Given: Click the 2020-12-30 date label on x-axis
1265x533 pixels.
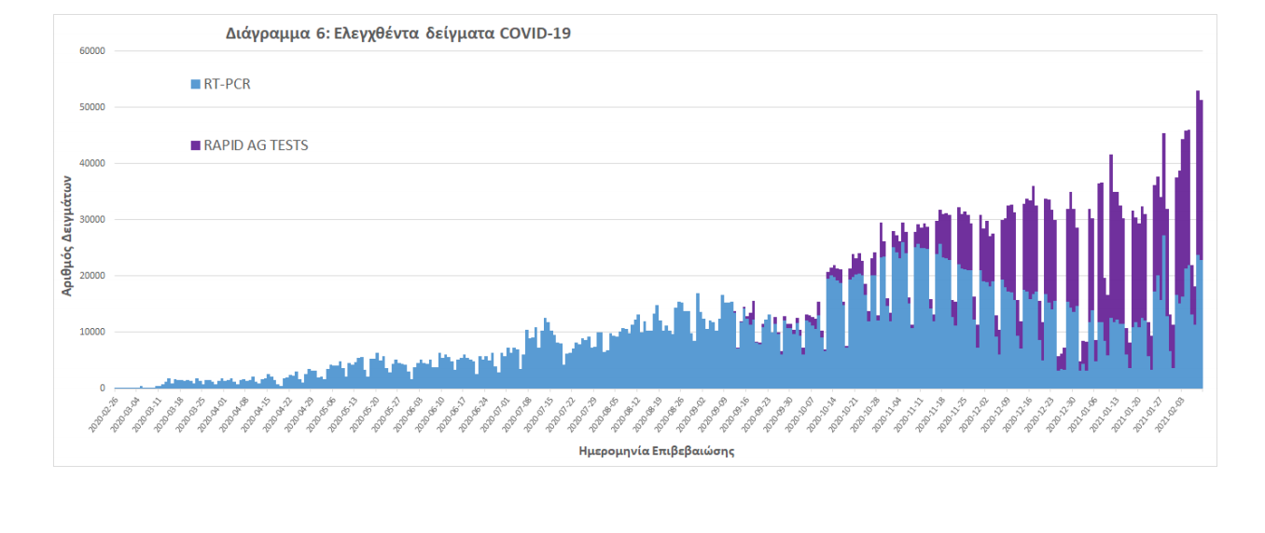Looking at the screenshot, I should [1061, 414].
